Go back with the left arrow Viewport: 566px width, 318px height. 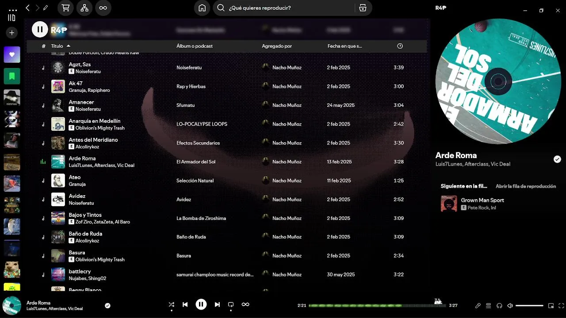[x=27, y=8]
